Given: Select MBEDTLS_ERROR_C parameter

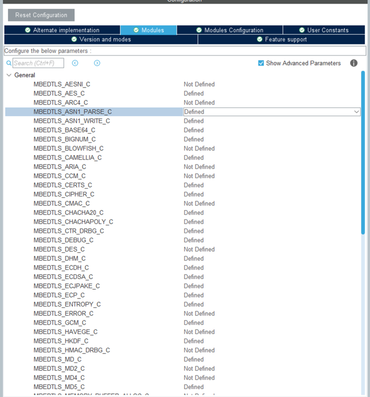Looking at the screenshot, I should (x=63, y=313).
